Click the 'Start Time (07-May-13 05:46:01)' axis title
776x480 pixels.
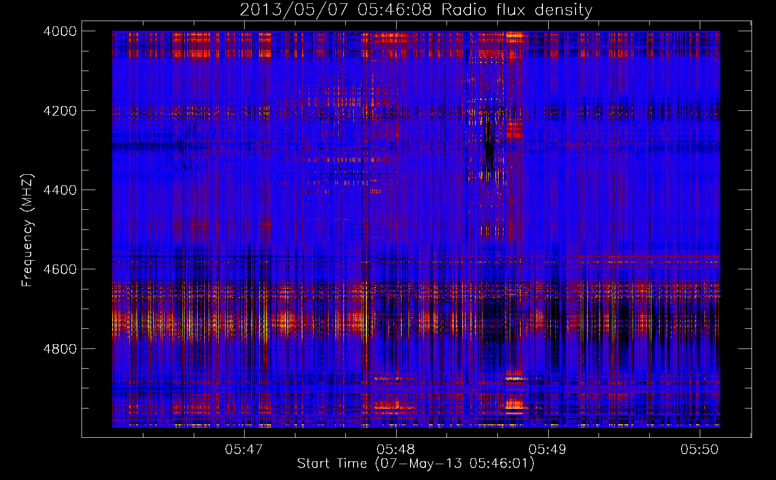tap(416, 464)
